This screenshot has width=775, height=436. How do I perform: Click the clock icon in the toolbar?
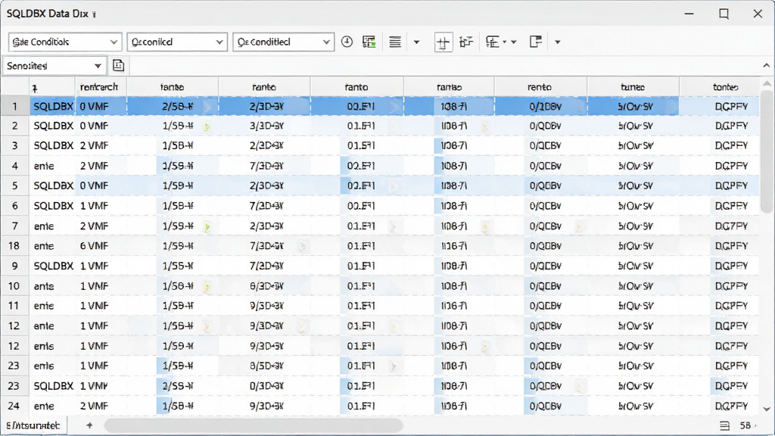click(347, 42)
